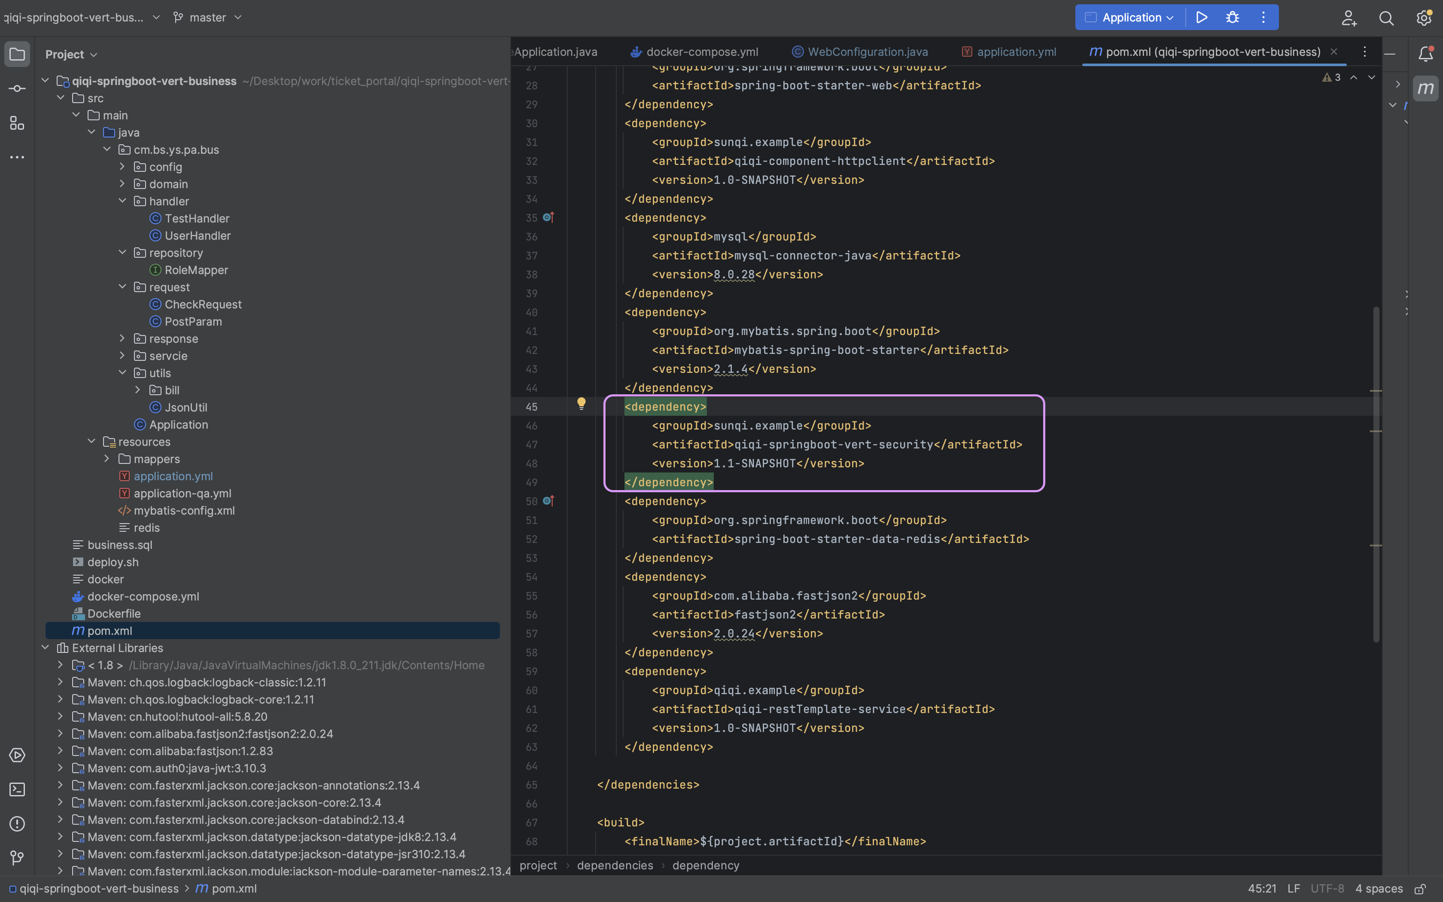Click the warnings indicator showing 3

point(1331,78)
